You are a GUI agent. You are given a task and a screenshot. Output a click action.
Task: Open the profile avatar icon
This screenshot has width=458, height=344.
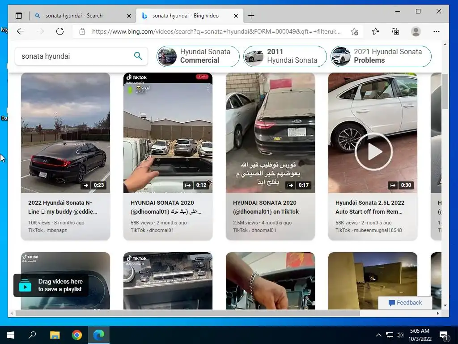click(416, 31)
